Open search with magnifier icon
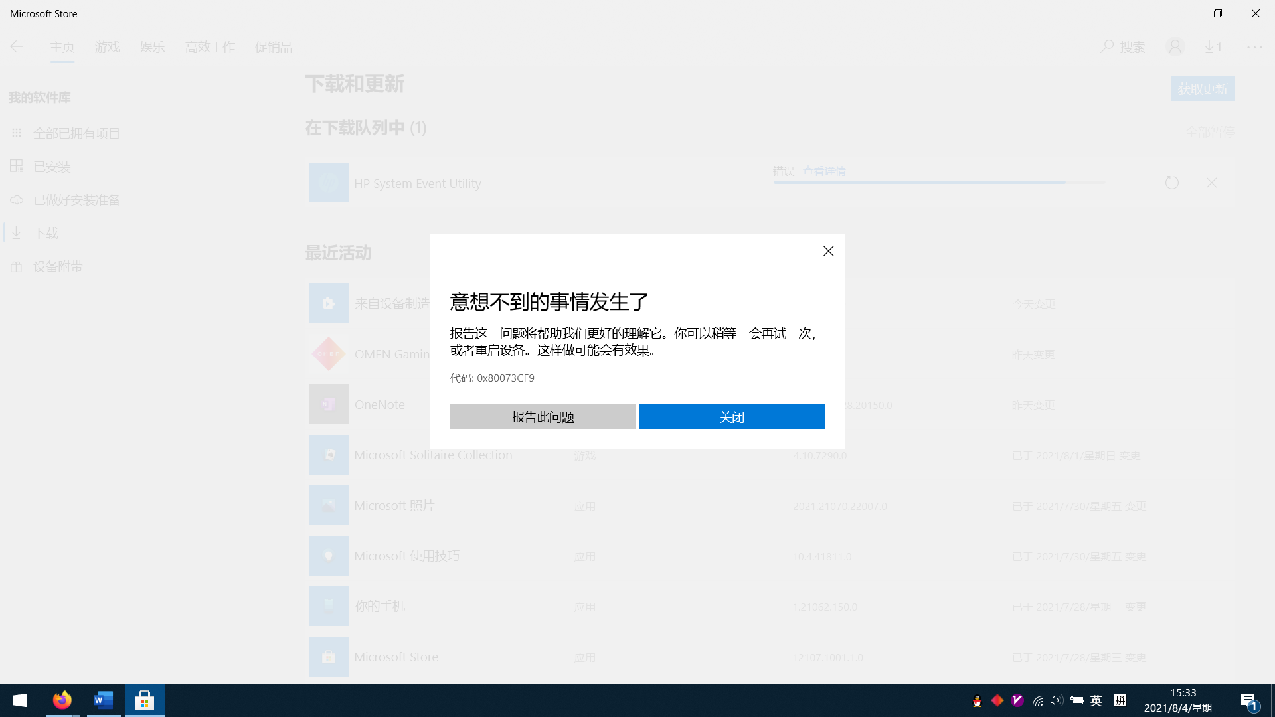Viewport: 1275px width, 717px height. (x=1122, y=47)
